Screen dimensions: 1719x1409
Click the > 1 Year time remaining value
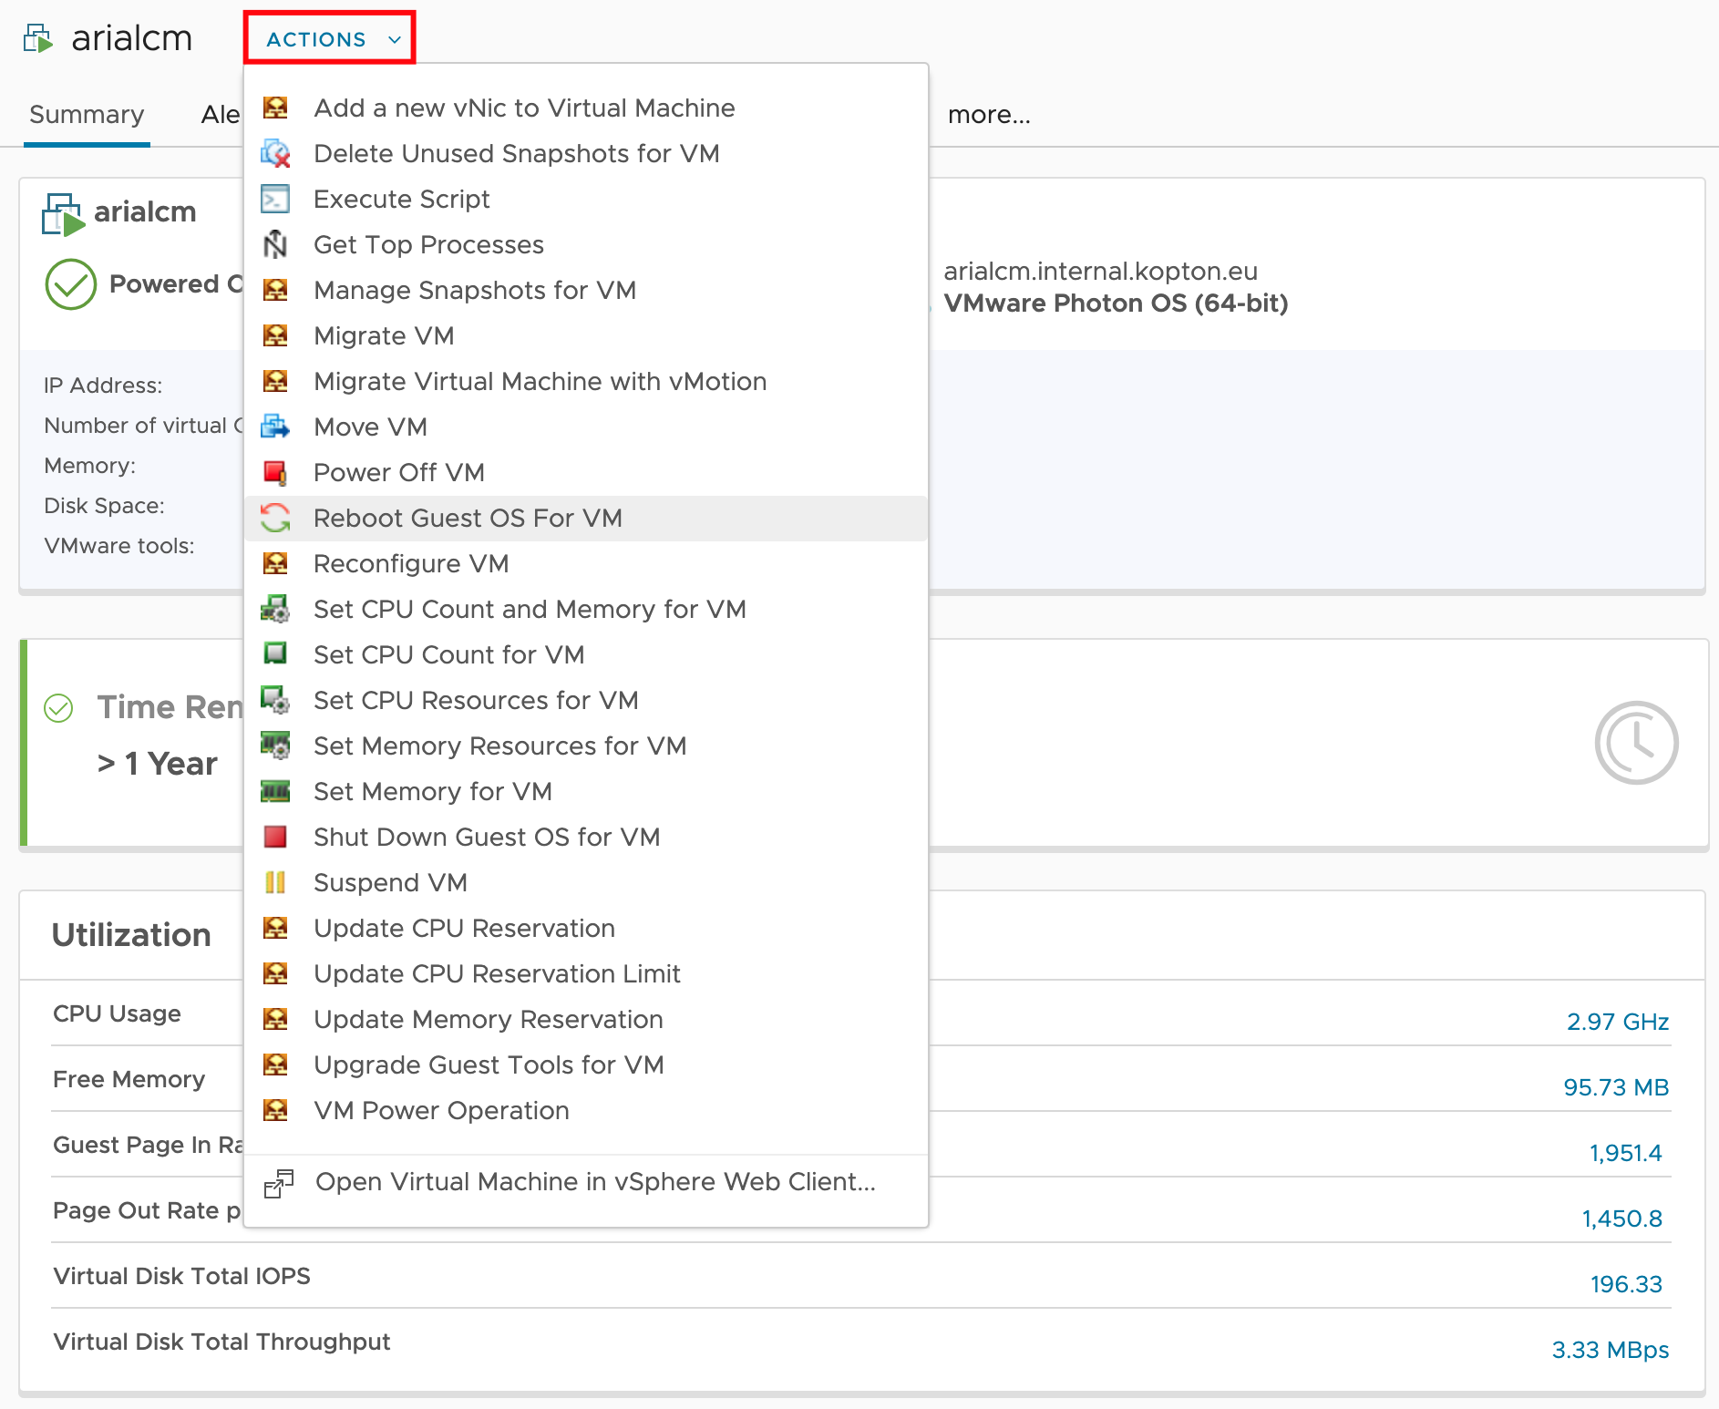click(x=158, y=764)
